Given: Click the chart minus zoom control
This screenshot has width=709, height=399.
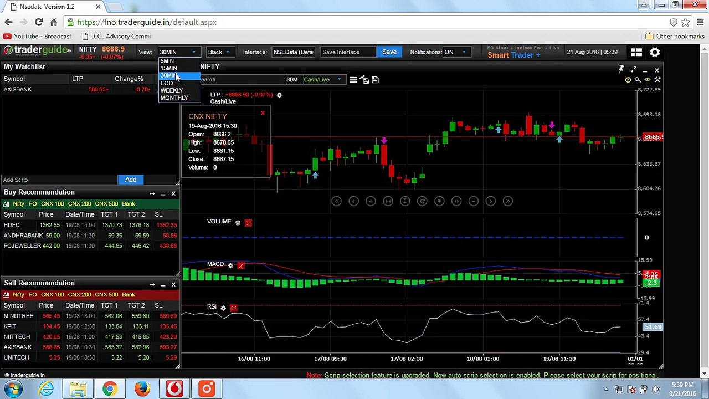Looking at the screenshot, I should pos(474,201).
